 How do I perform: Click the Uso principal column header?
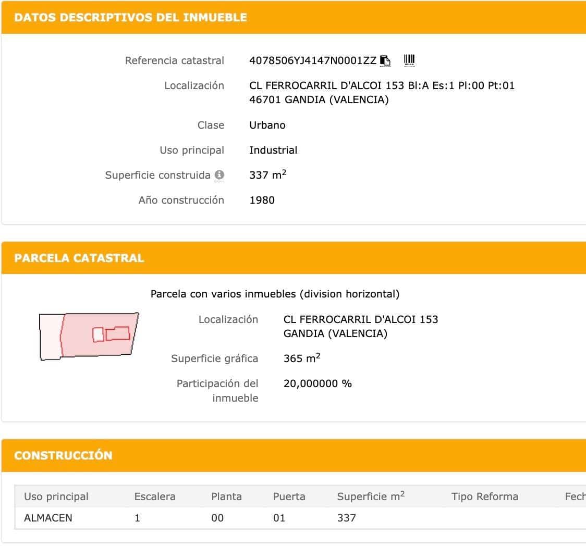click(56, 496)
